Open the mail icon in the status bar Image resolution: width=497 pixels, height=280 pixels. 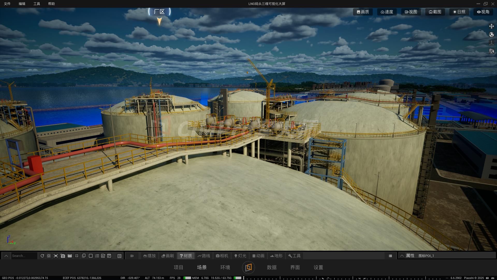pyautogui.click(x=493, y=278)
